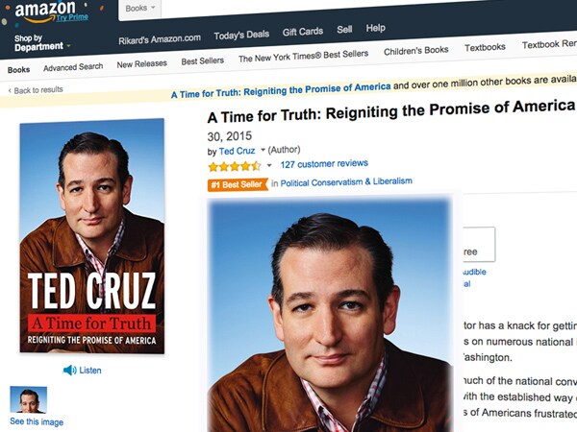577x432 pixels.
Task: Click the Amazon logo
Action: (x=45, y=11)
